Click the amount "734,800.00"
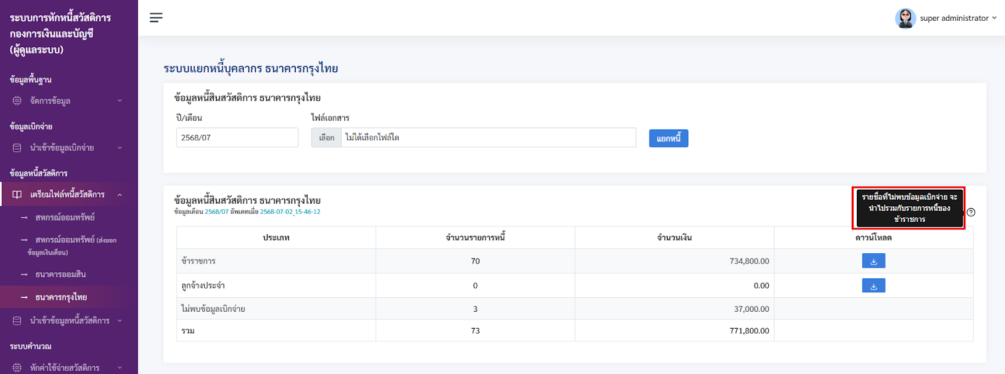 click(749, 261)
